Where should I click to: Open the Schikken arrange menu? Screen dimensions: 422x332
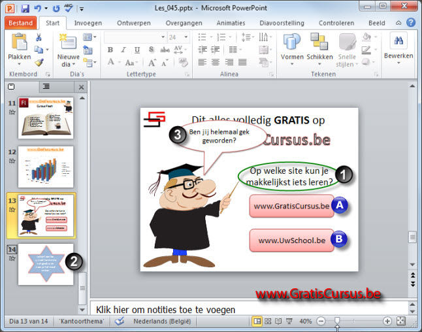319,50
